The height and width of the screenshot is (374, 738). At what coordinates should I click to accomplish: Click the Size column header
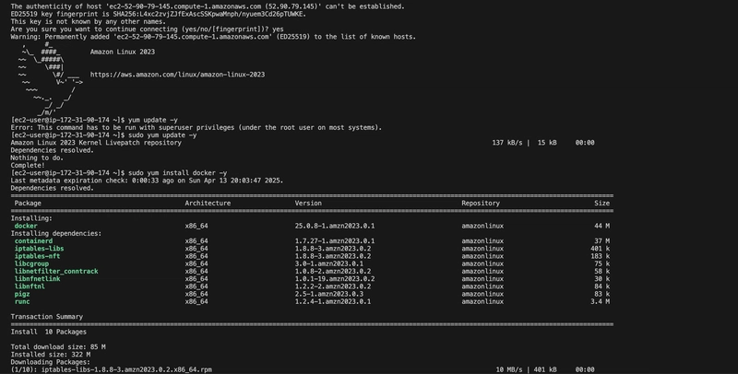(602, 203)
